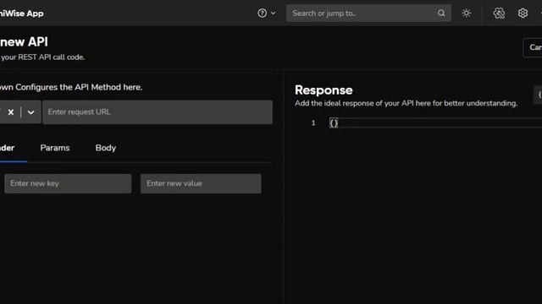Clear selected API method with X

click(x=11, y=112)
